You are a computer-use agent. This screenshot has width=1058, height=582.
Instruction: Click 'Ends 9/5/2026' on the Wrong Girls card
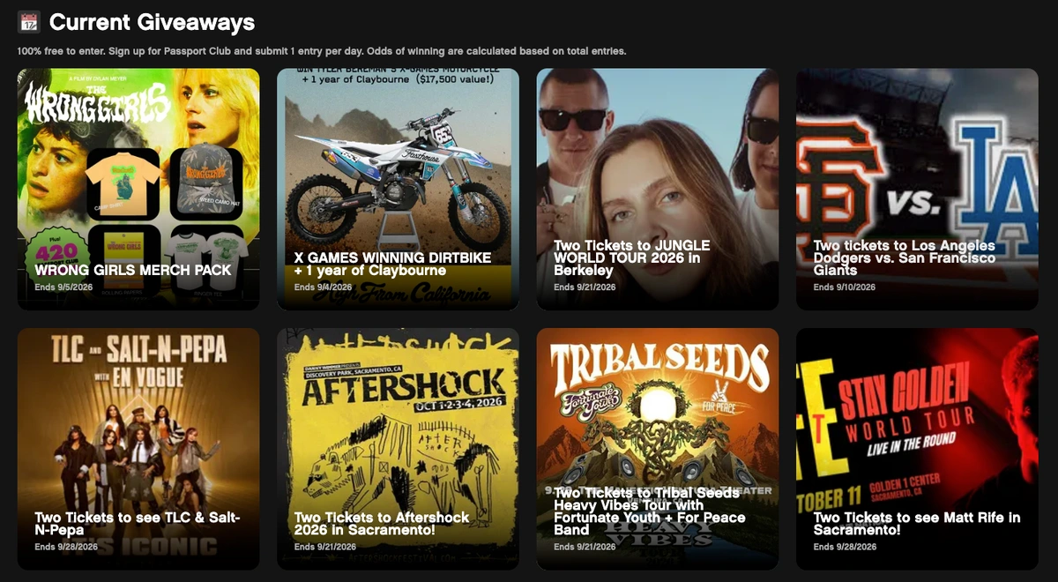(x=62, y=287)
